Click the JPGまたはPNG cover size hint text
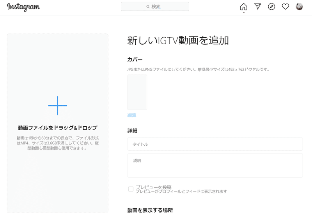This screenshot has height=218, width=312. tap(199, 70)
